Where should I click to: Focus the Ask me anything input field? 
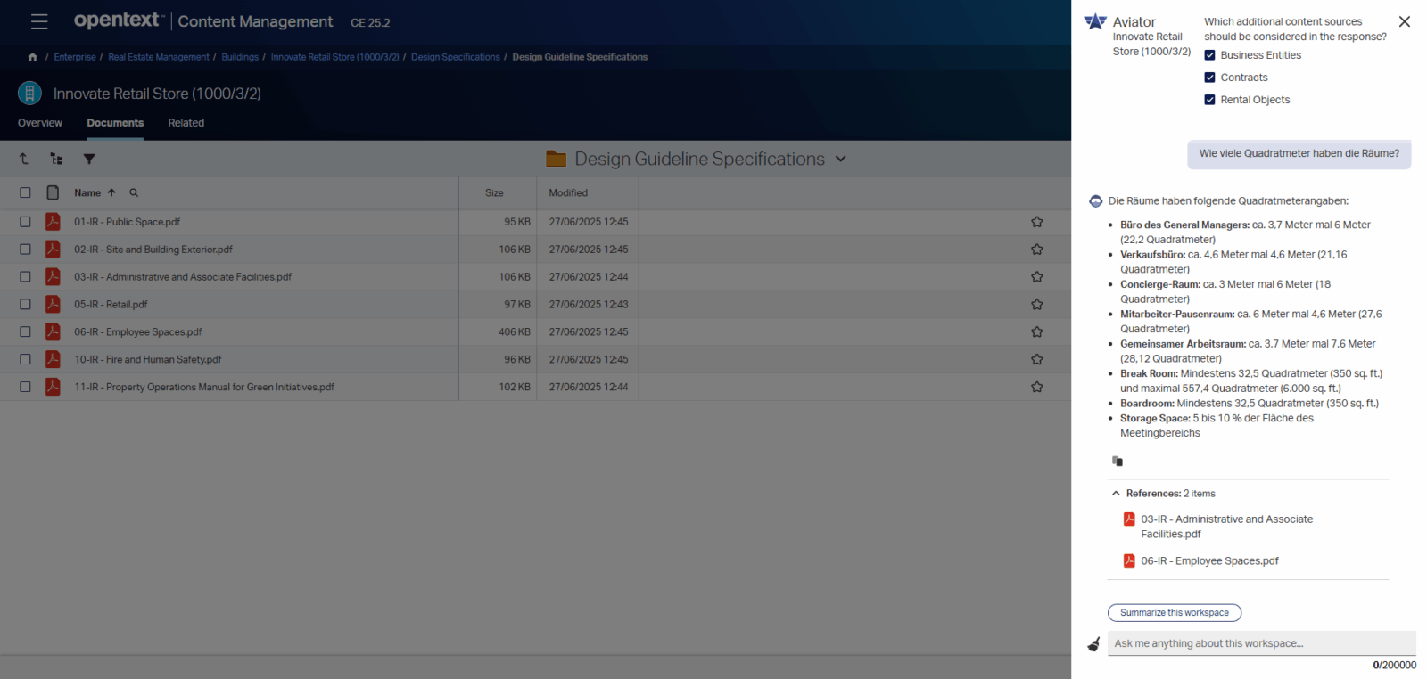(1260, 643)
